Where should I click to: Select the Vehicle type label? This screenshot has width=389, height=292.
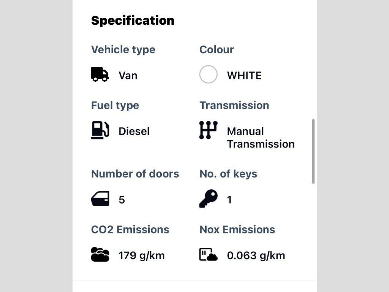(123, 49)
